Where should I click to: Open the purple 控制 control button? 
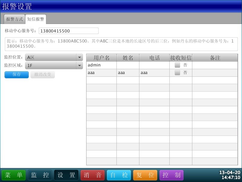(172, 175)
